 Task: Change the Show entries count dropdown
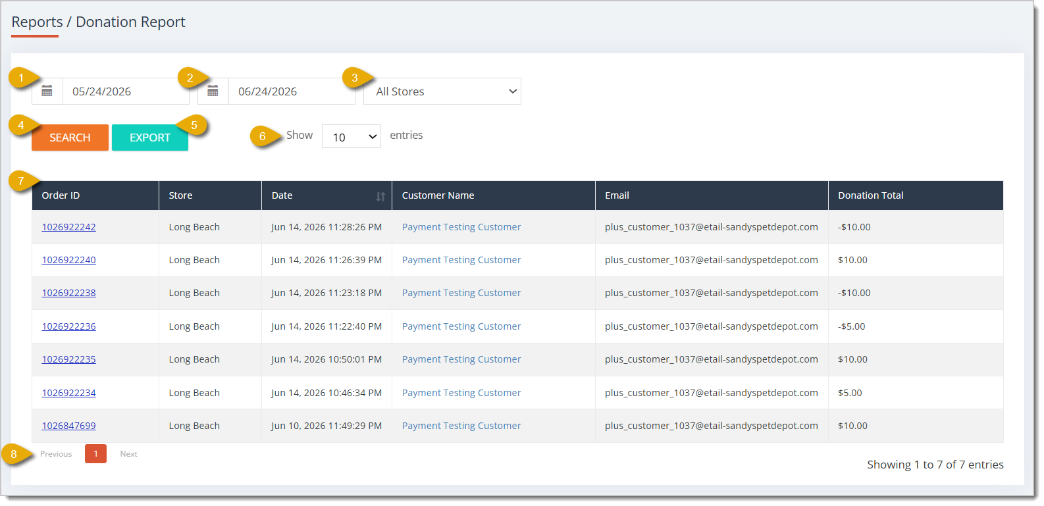352,136
